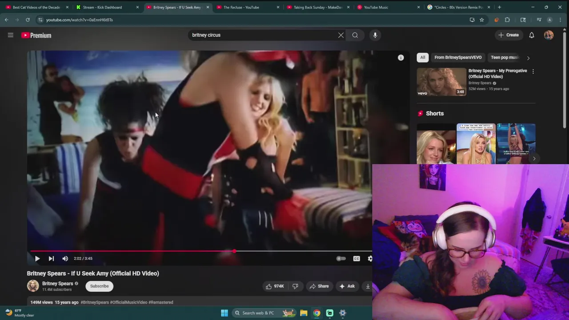Open video player settings gear
Screen dimensions: 569x320
(x=369, y=258)
